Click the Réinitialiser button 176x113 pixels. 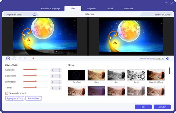coord(33,98)
